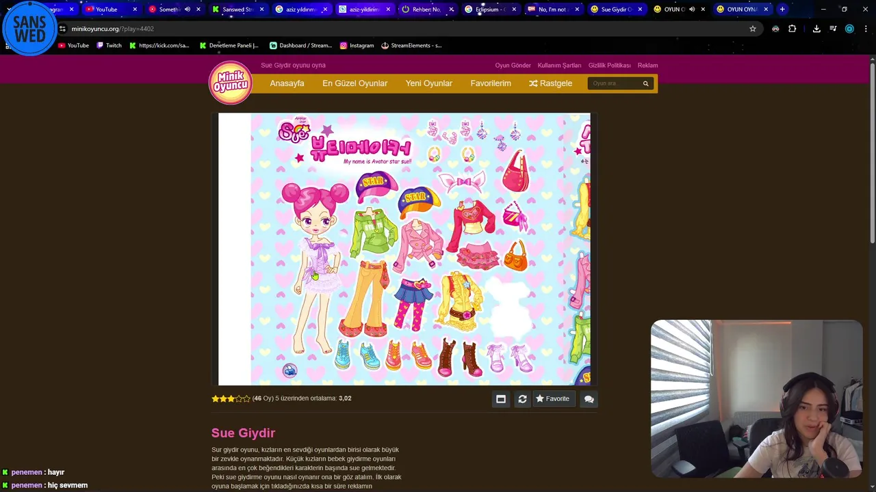Toggle the game's full-width view icon
The height and width of the screenshot is (492, 876).
click(501, 399)
